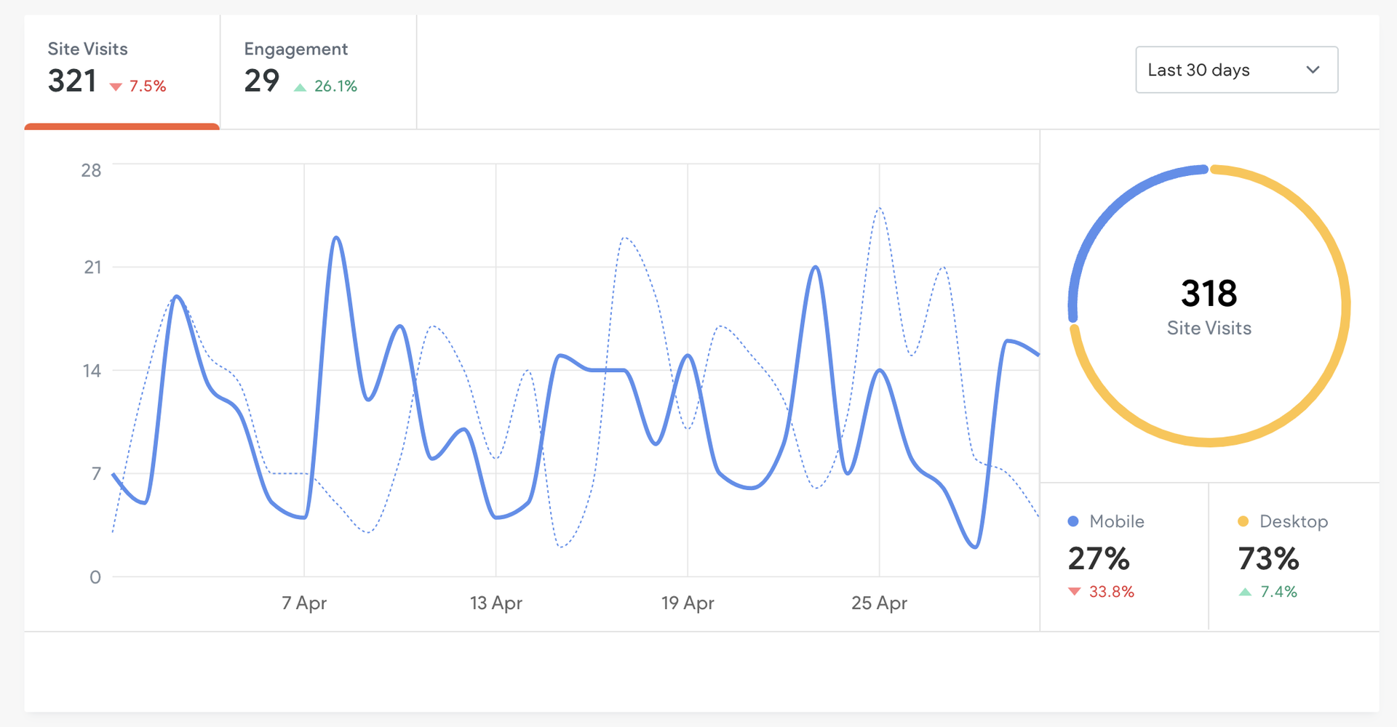
Task: Click the green up arrow beside 7.4%
Action: pos(1245,592)
